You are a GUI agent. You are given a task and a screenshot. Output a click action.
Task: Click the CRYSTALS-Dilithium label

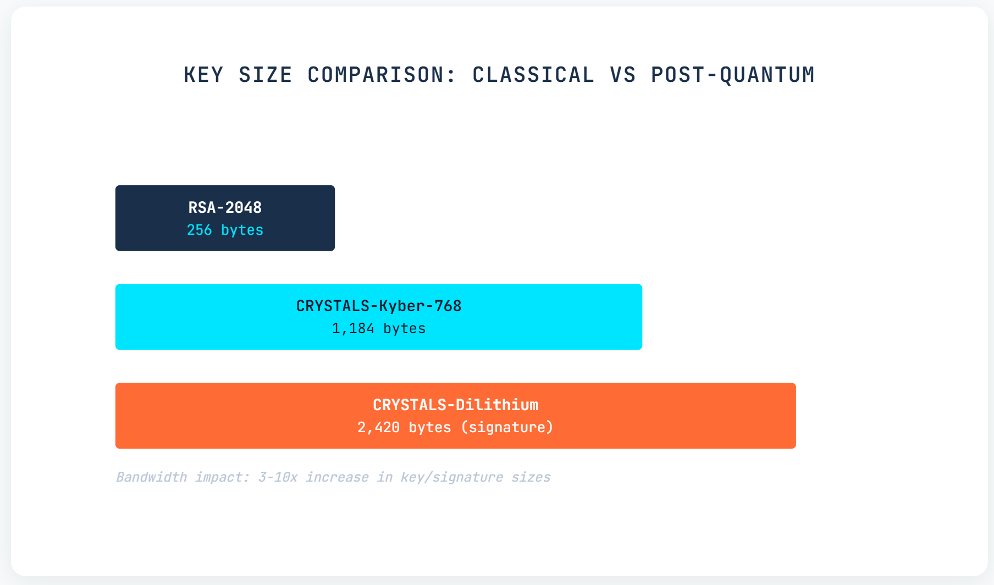(x=455, y=405)
